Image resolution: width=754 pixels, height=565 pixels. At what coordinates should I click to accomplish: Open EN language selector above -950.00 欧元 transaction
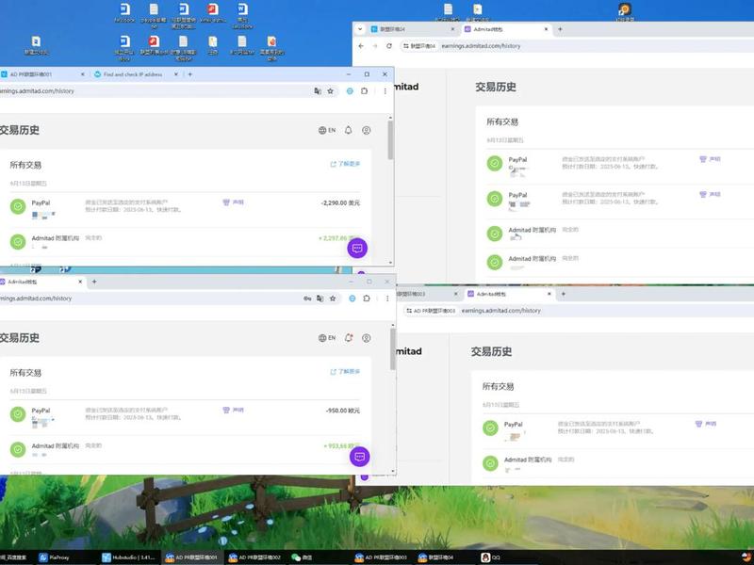click(327, 338)
